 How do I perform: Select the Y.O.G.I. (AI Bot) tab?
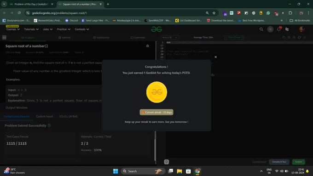pos(69,116)
